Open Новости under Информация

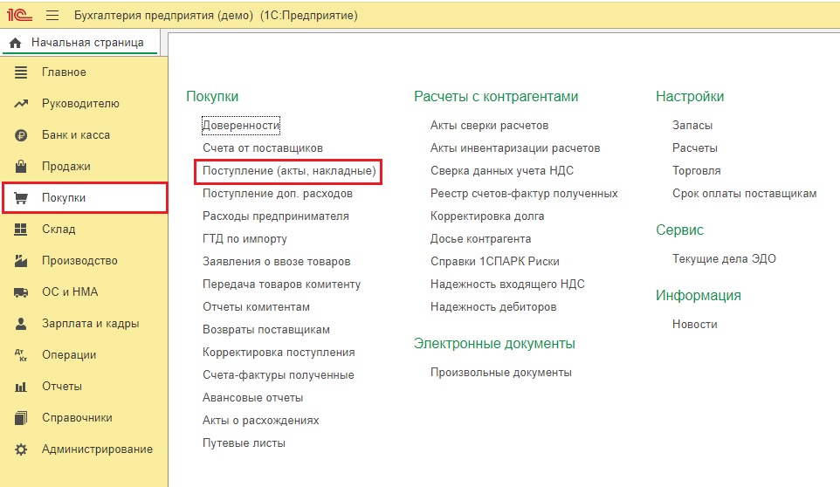pyautogui.click(x=694, y=325)
